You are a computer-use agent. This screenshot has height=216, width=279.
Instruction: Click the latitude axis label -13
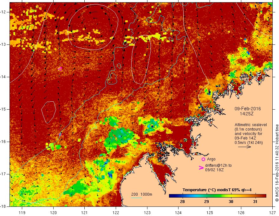click(x=3, y=44)
